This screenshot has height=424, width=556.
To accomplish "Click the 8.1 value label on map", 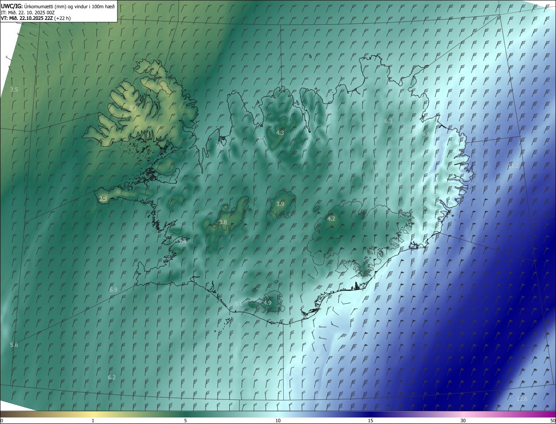I will pos(238,304).
